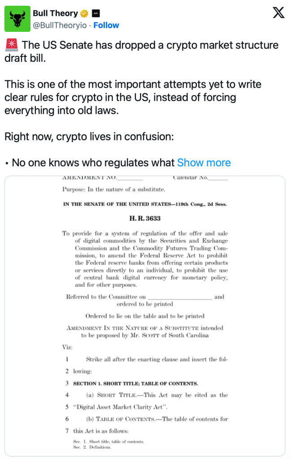
Task: Click 'Right now, crypto lives in confusion'
Action: click(x=89, y=137)
